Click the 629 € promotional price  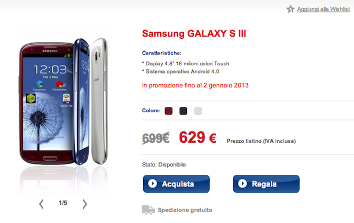pyautogui.click(x=198, y=137)
